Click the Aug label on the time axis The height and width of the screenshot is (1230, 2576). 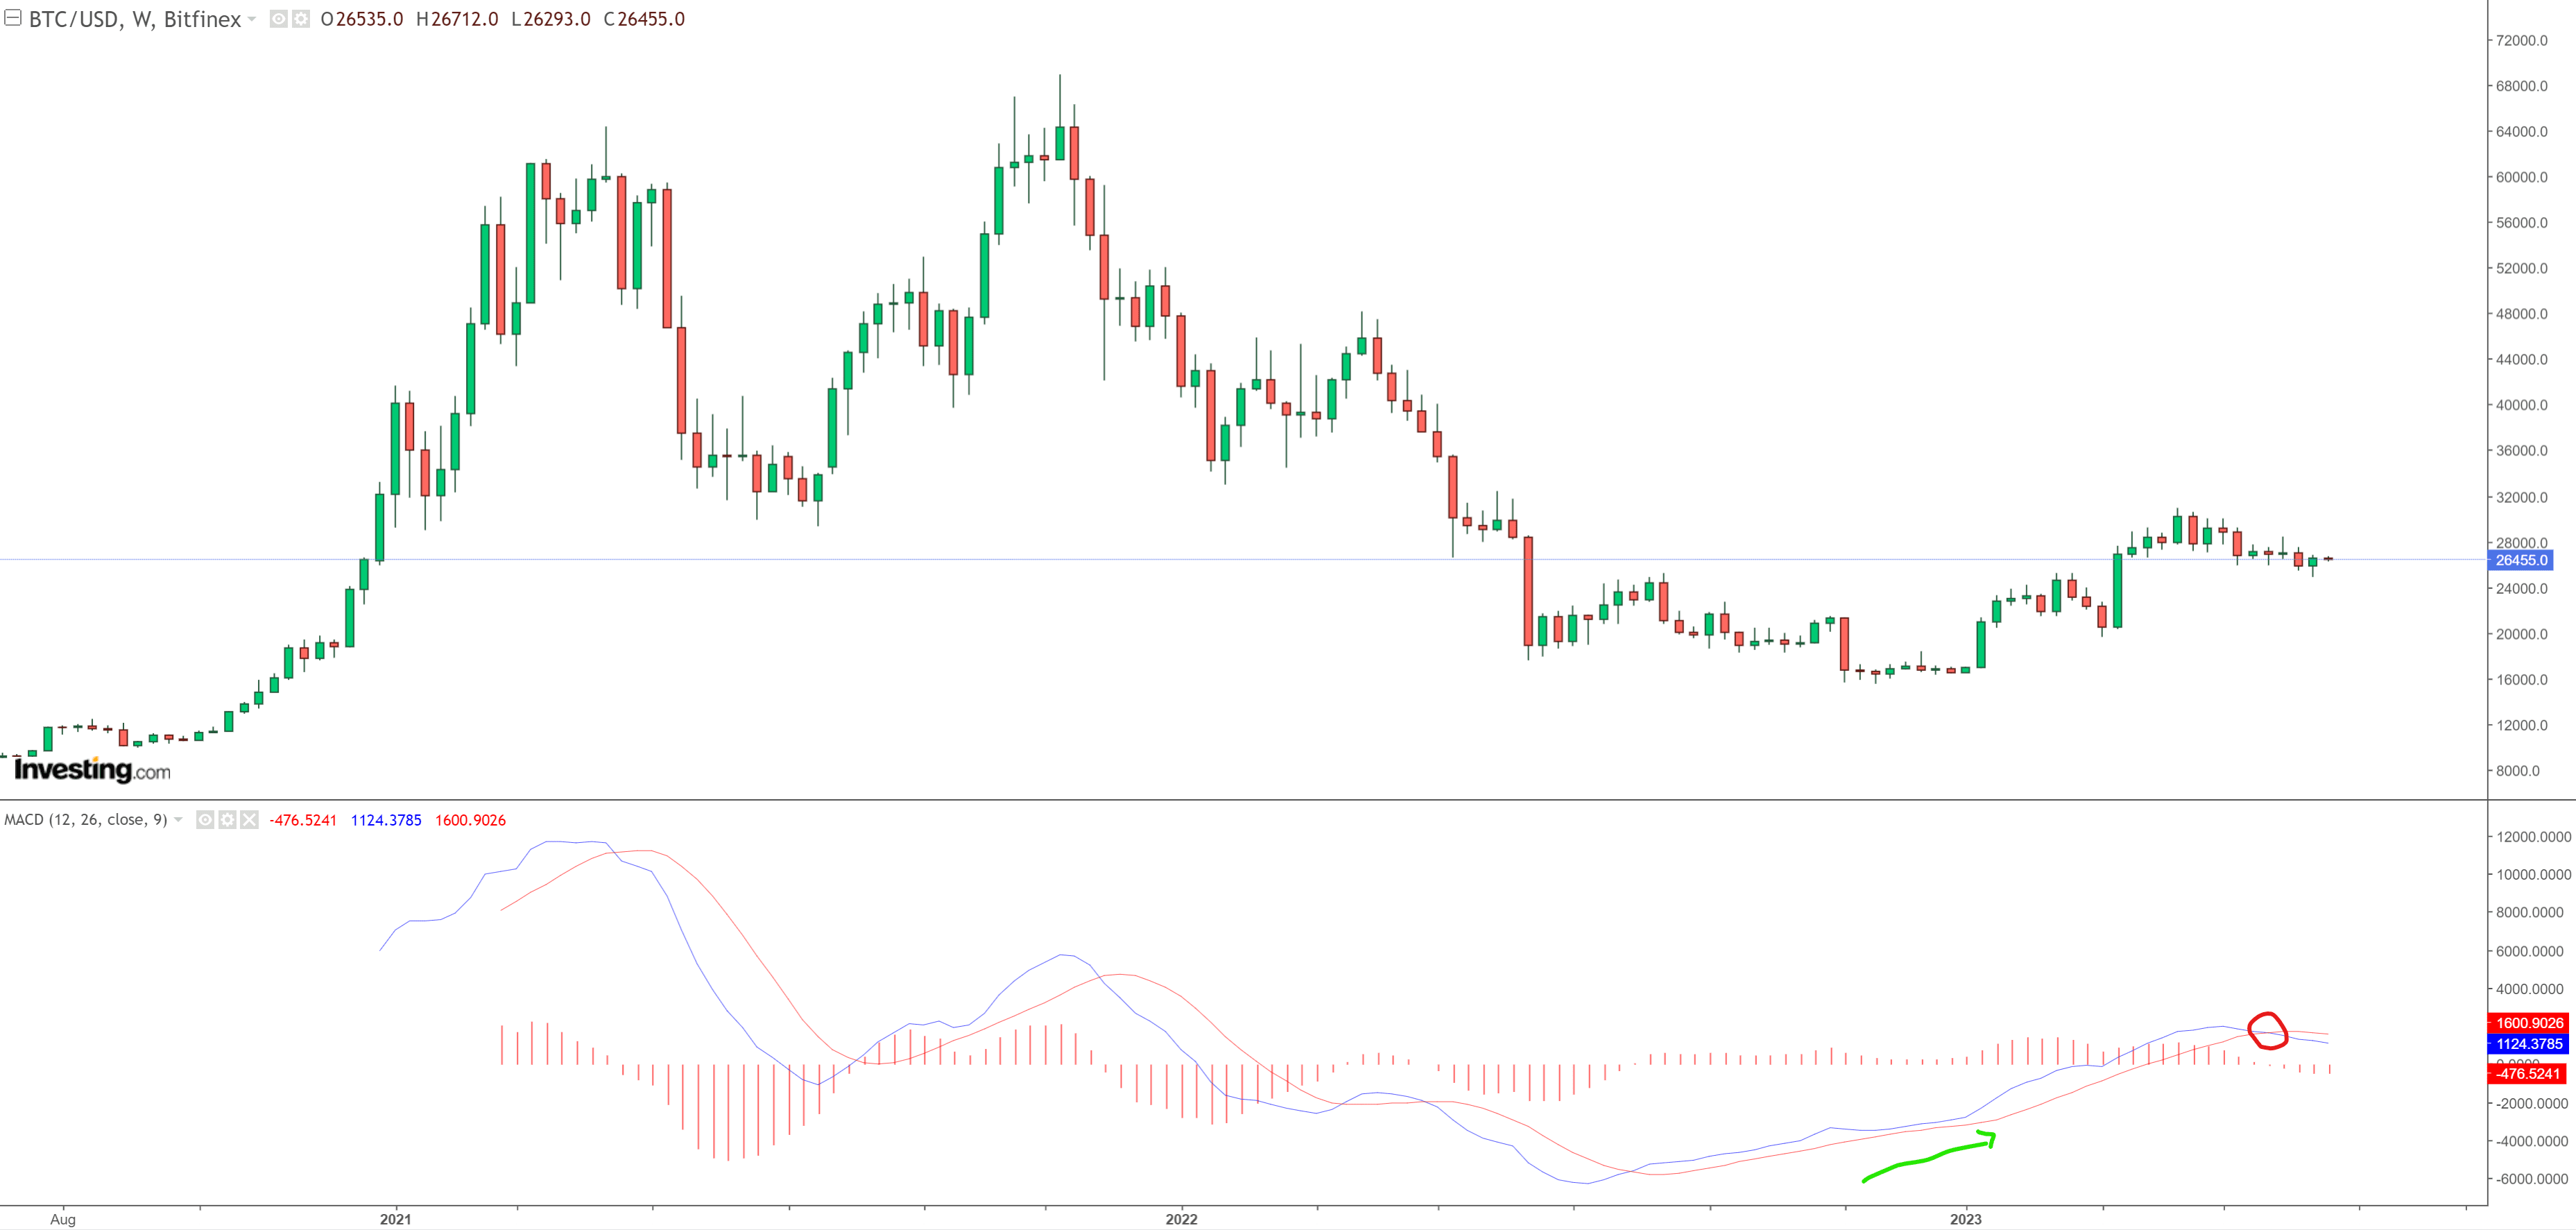tap(63, 1219)
